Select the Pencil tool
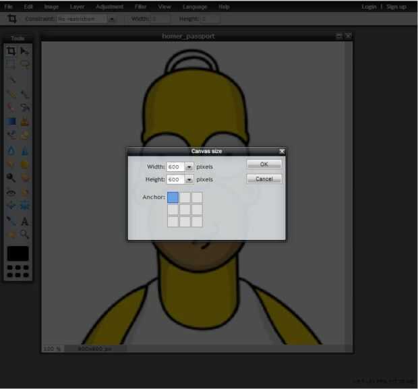This screenshot has height=389, width=418. point(11,94)
